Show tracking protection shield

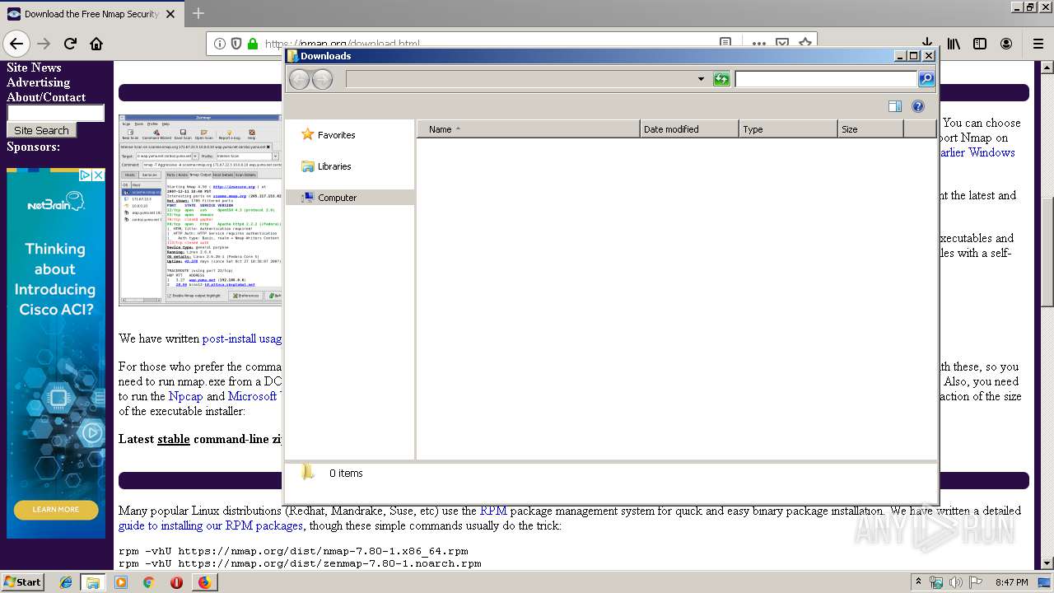[236, 44]
